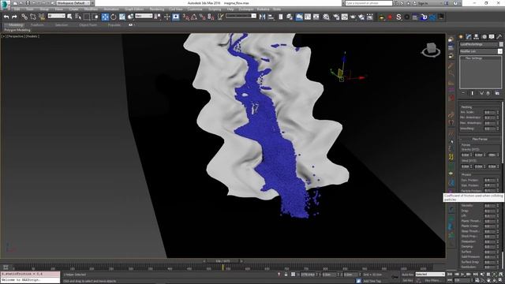This screenshot has height=284, width=505.
Task: Click the keyword search field in title bar
Action: (x=368, y=3)
